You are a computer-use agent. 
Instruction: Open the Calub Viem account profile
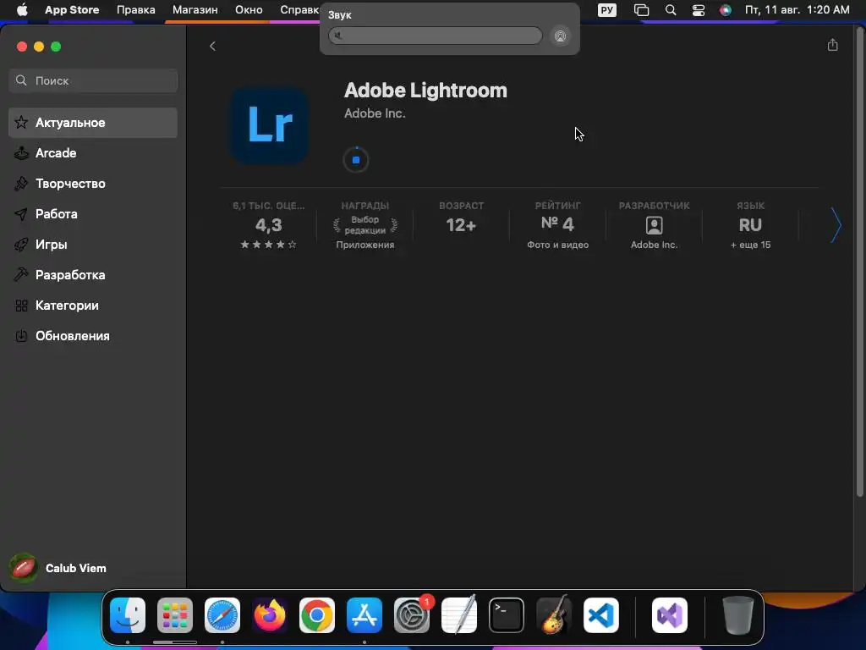click(58, 568)
